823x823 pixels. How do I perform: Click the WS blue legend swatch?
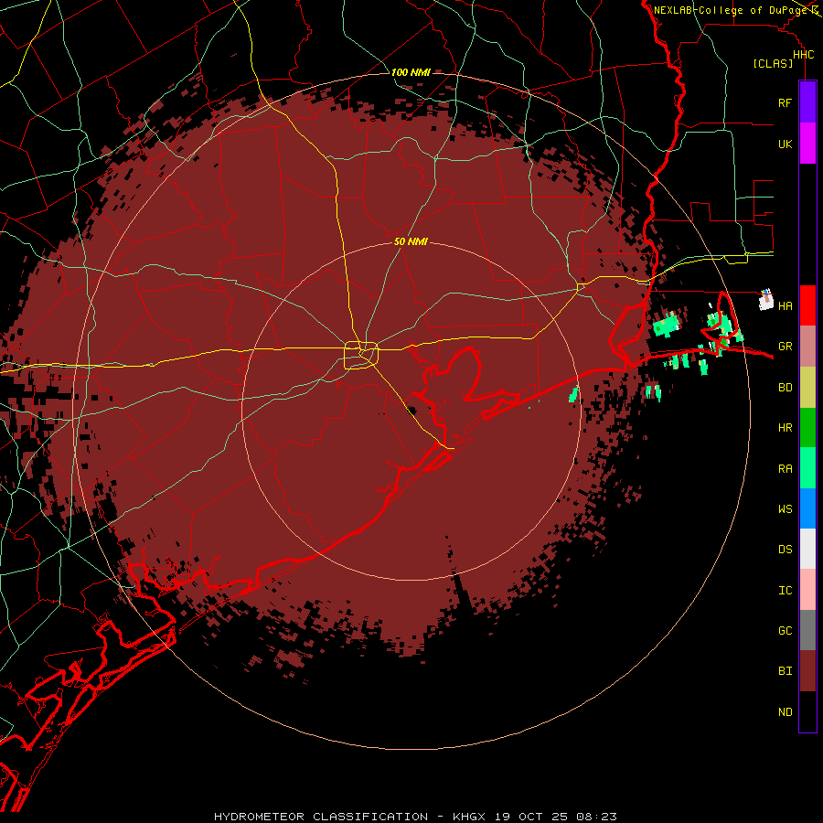click(x=807, y=508)
